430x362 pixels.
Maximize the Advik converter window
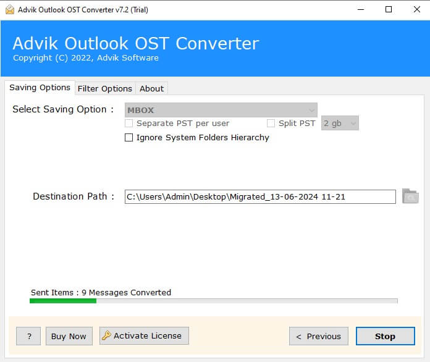click(x=389, y=10)
